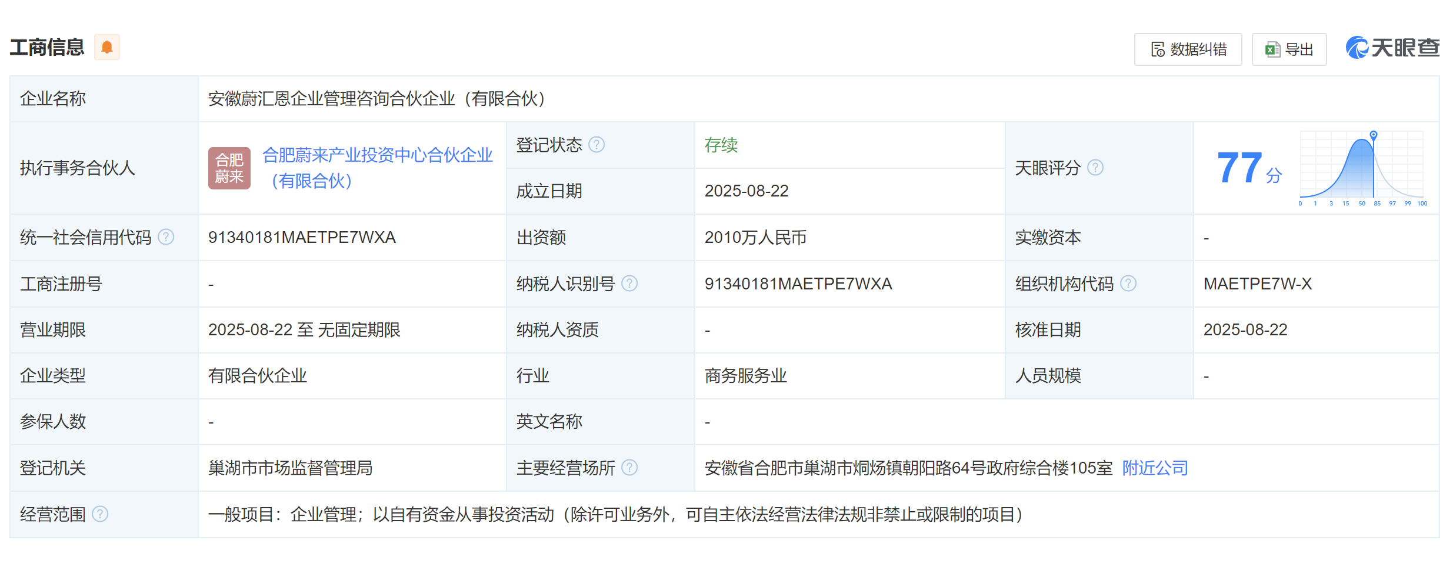
Task: Show help for 组织机构代码
Action: [1128, 284]
